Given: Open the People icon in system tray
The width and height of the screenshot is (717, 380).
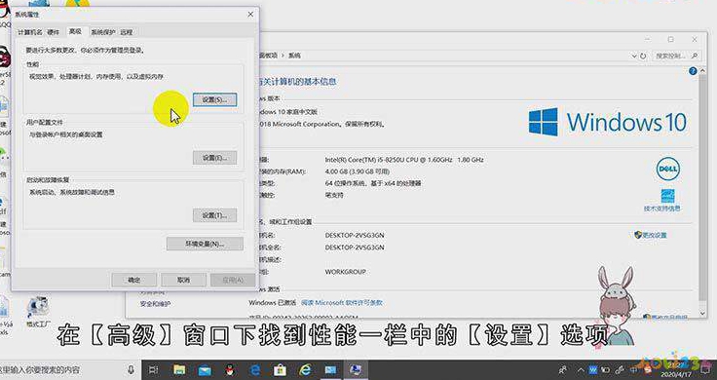Looking at the screenshot, I should (563, 369).
